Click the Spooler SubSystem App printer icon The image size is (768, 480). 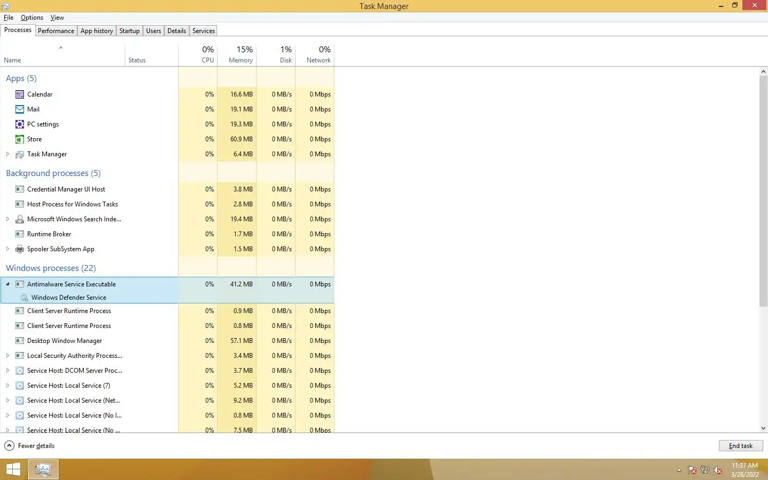point(20,249)
